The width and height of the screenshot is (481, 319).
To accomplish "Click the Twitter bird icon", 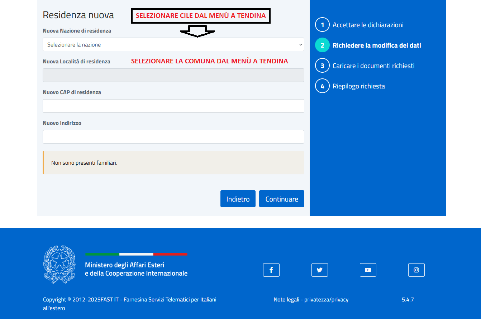I will pyautogui.click(x=319, y=270).
